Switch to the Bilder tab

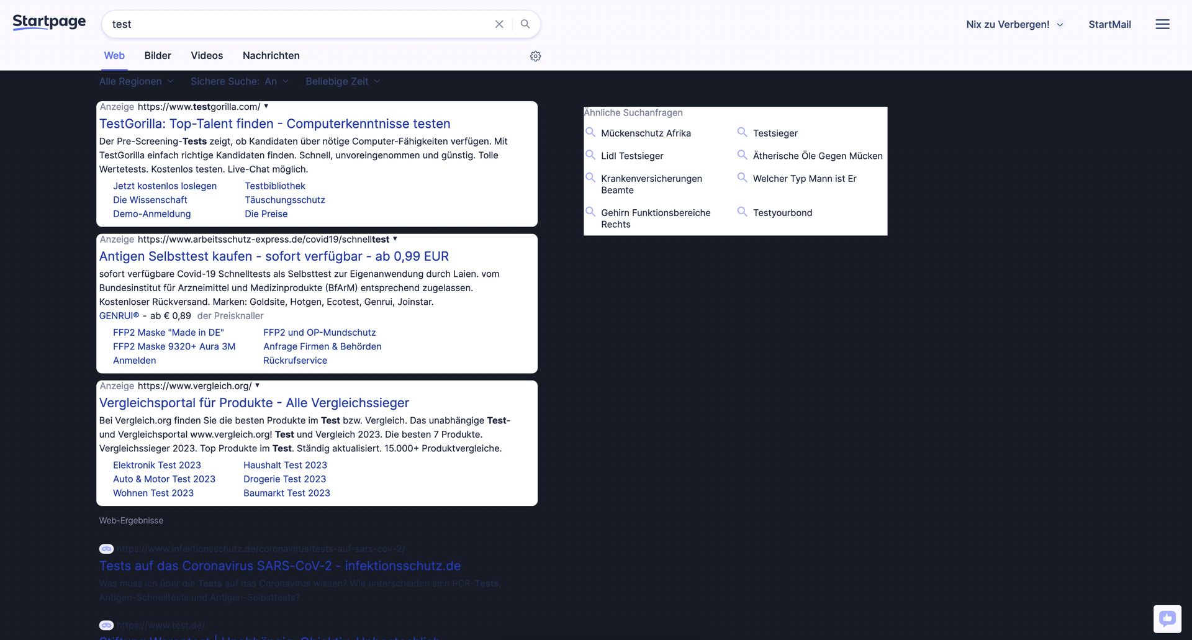click(158, 55)
